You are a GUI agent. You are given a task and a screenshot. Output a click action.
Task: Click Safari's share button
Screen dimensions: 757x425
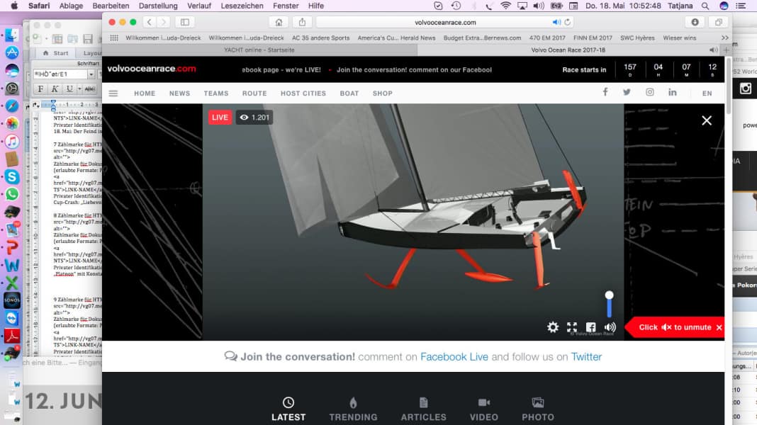(302, 22)
